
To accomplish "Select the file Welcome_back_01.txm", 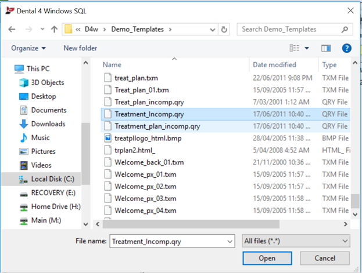I will (149, 162).
